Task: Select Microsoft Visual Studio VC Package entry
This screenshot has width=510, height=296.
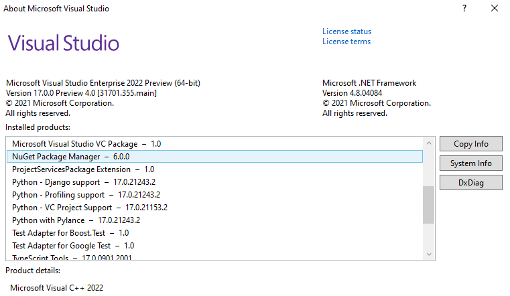Action: (214, 143)
